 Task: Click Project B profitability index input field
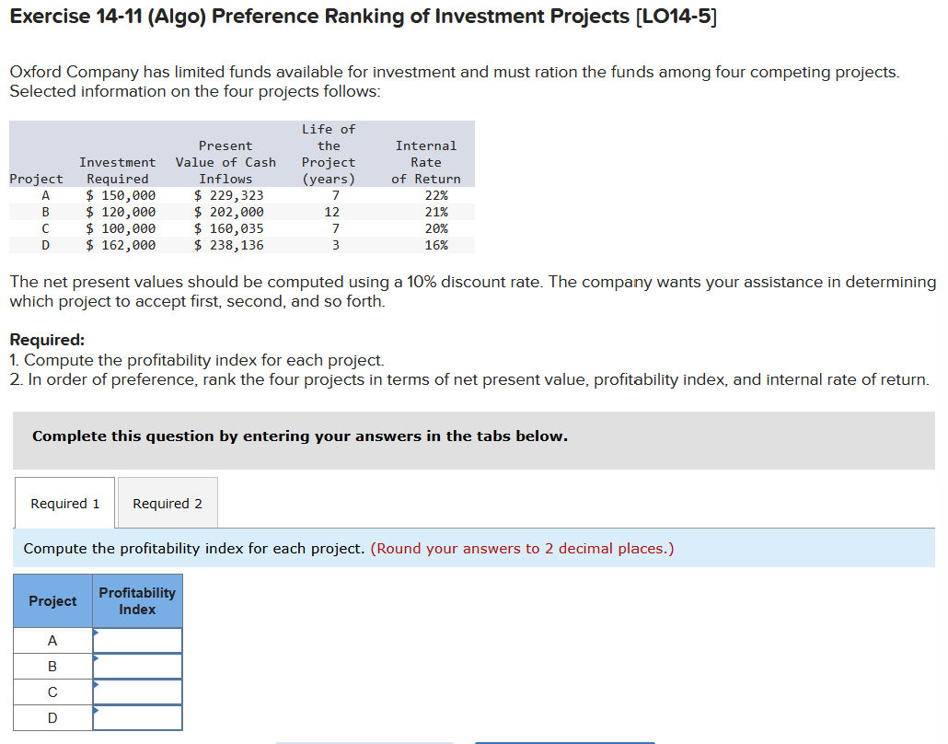click(x=137, y=666)
